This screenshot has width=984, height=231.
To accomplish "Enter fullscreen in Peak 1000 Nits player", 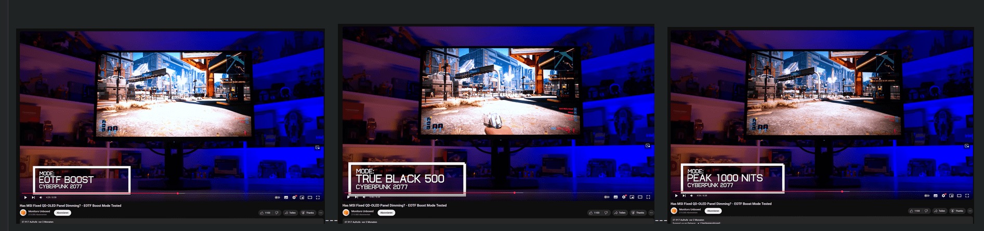I will [x=967, y=196].
